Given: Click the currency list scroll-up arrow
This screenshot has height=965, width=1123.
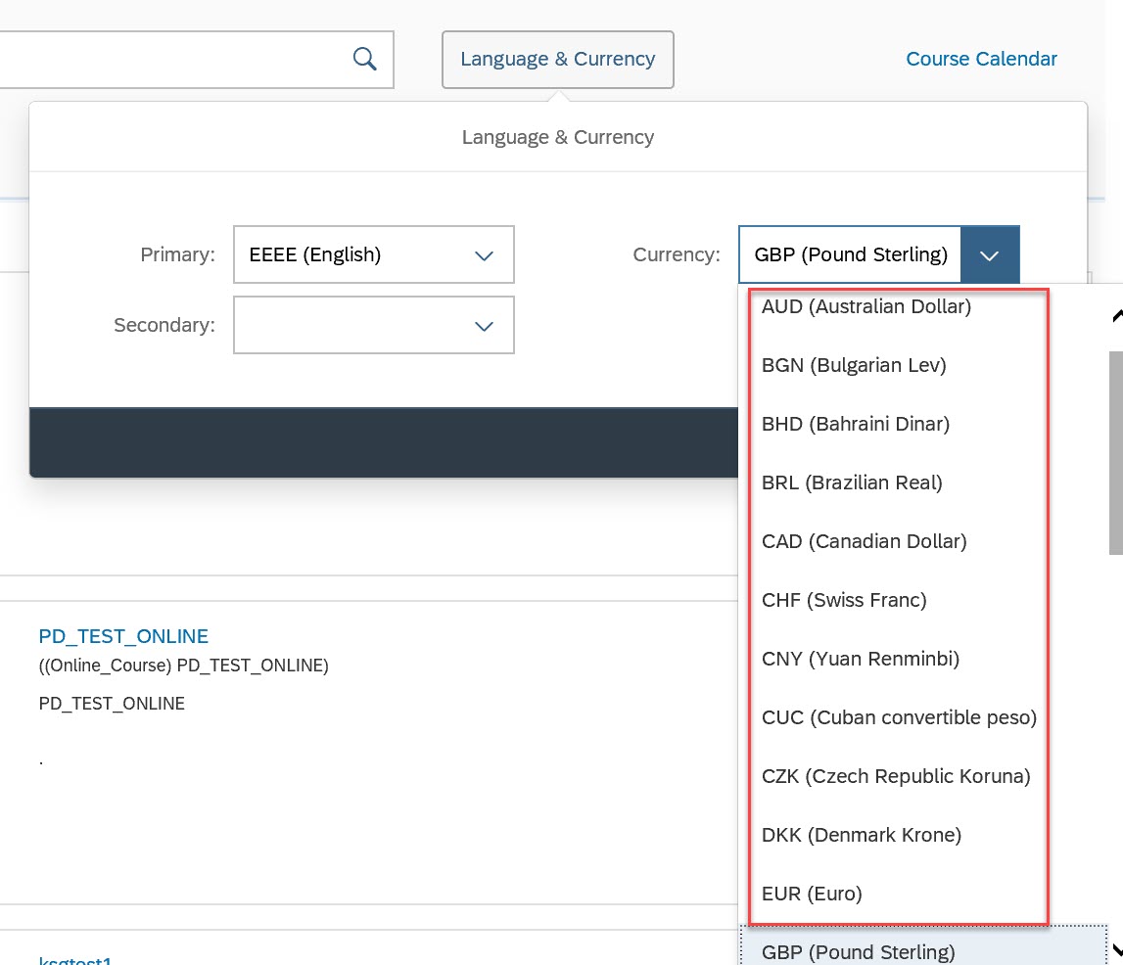Looking at the screenshot, I should [1116, 315].
